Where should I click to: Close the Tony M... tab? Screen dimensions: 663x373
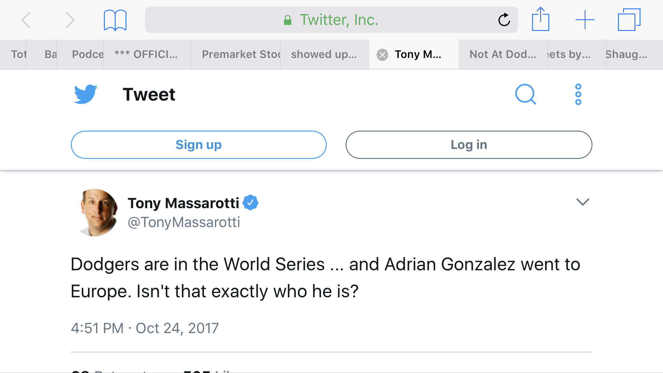(x=382, y=55)
